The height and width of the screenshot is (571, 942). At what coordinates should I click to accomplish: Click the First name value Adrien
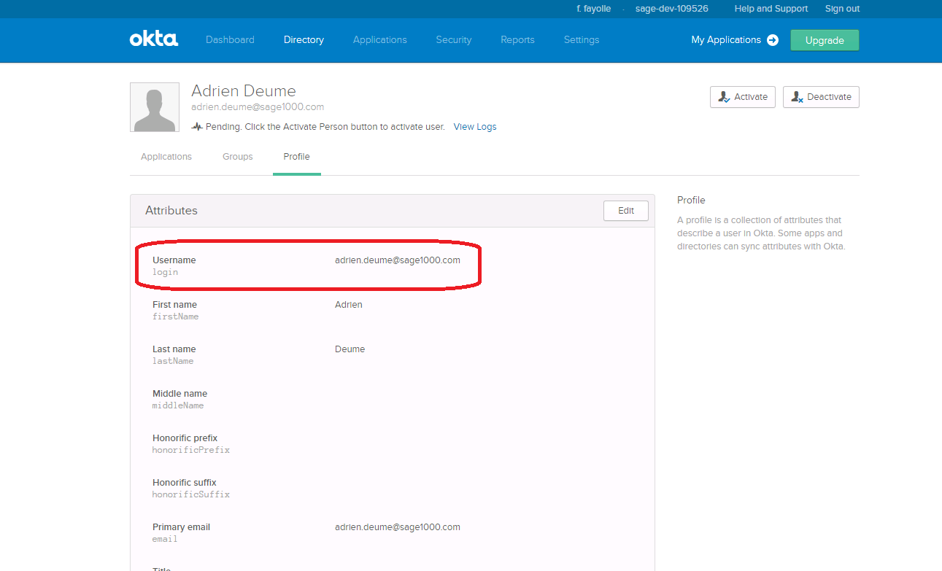click(x=349, y=305)
